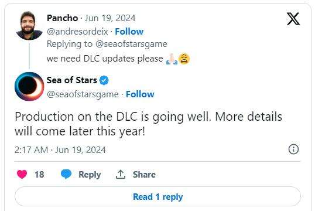
Task: Open Pancho's Jun 19, 2024 date link
Action: (110, 18)
